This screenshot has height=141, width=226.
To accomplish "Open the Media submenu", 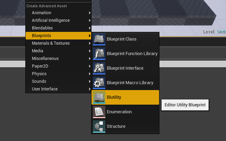I will click(58, 51).
